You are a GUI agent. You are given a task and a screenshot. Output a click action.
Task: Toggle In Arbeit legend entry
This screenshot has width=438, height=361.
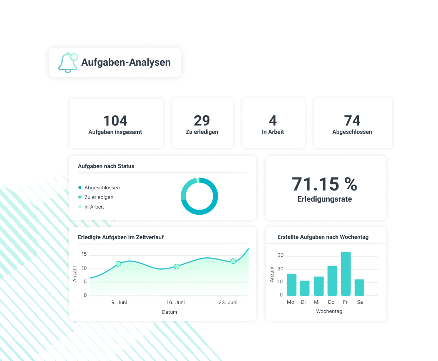pyautogui.click(x=94, y=207)
